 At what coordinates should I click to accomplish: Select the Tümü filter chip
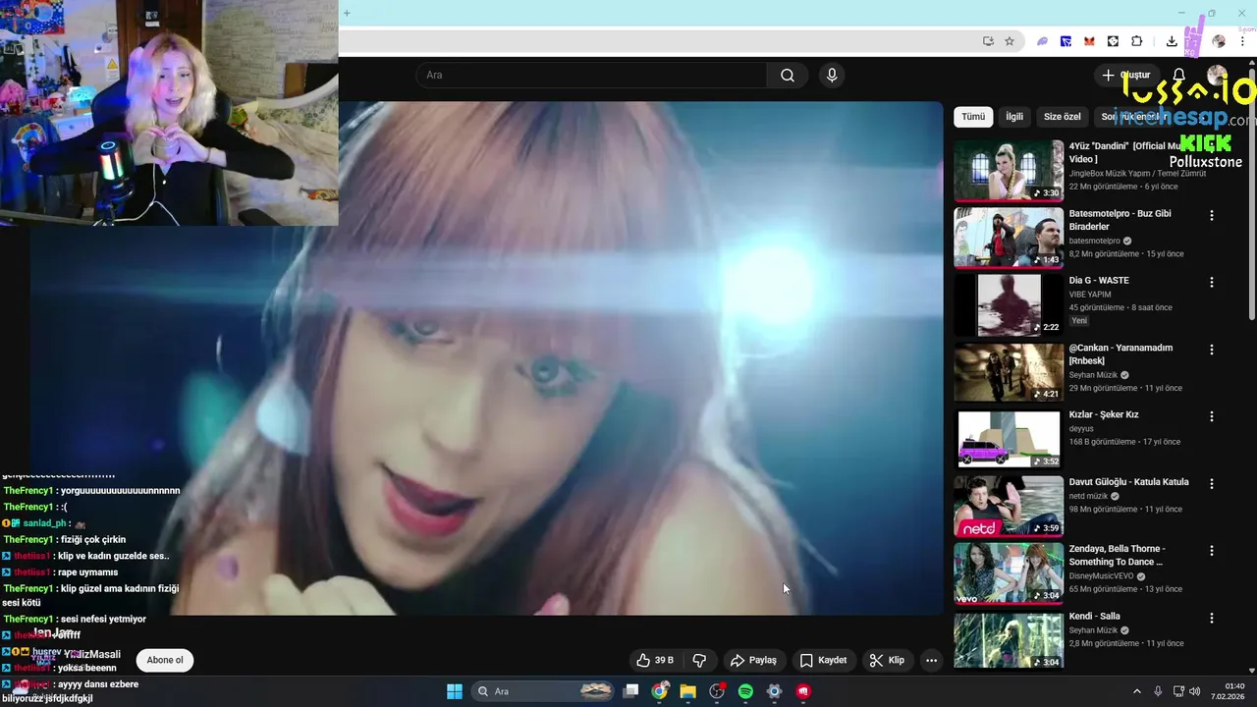point(973,117)
